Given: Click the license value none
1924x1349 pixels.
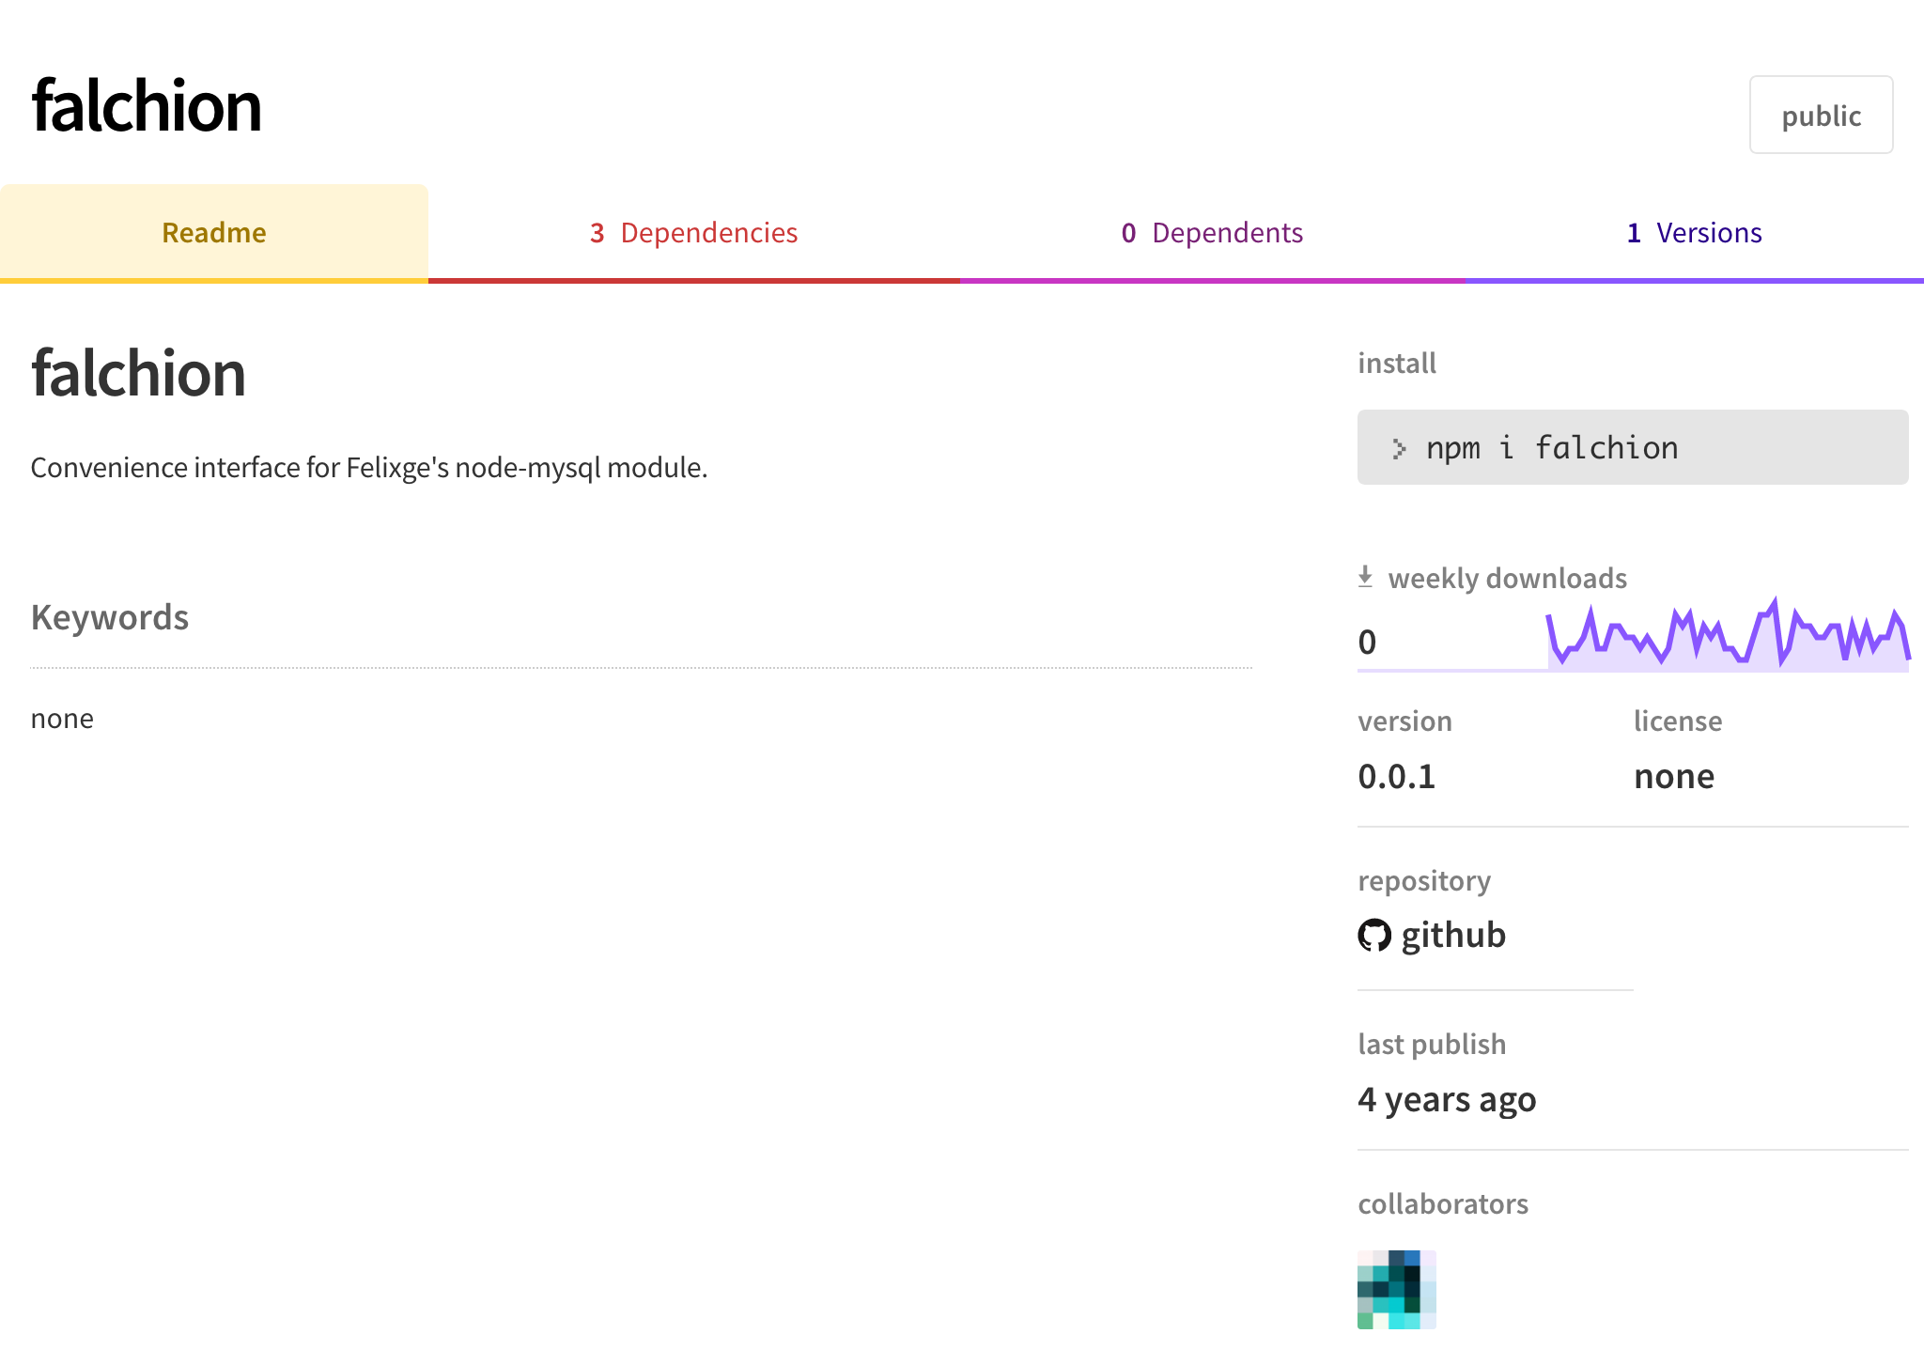Looking at the screenshot, I should pyautogui.click(x=1673, y=776).
